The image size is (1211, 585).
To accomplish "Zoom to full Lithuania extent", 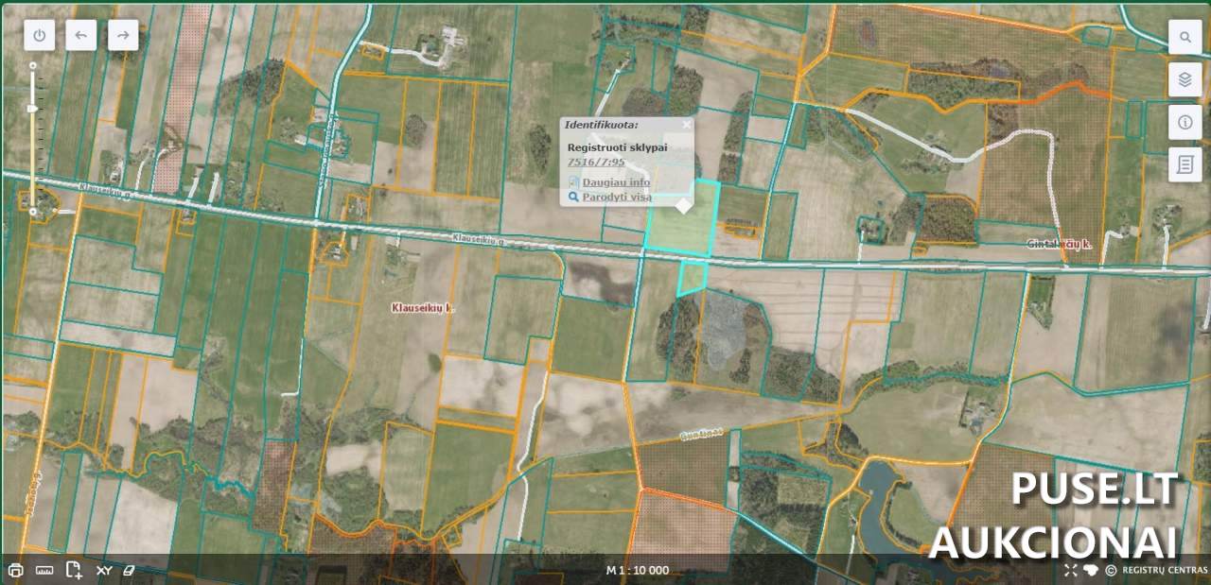I will pyautogui.click(x=1091, y=570).
